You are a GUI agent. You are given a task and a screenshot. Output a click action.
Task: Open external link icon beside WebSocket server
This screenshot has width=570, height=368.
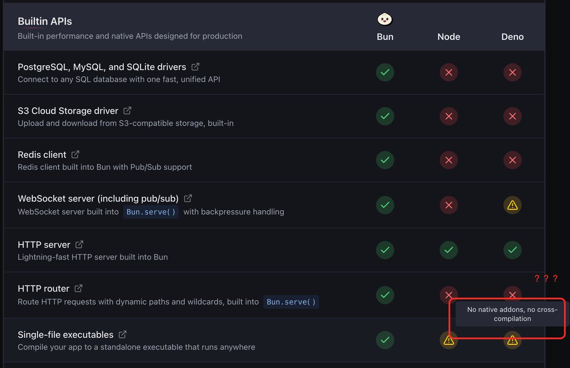[188, 198]
